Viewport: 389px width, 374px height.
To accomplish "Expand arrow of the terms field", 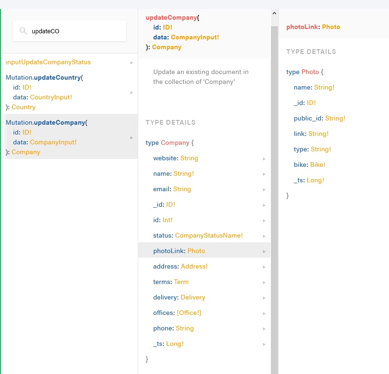I will [264, 283].
